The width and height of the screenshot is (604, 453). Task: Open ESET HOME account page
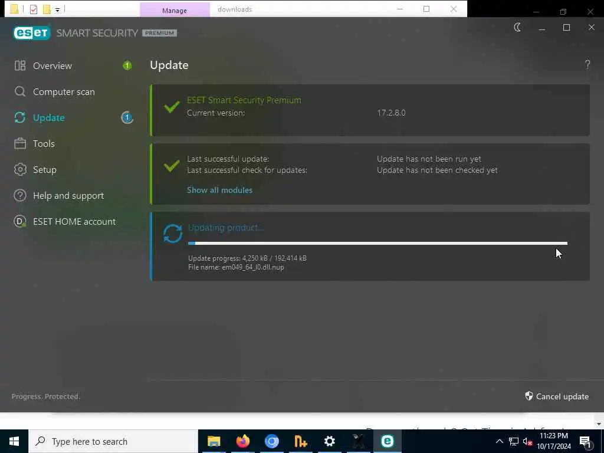(x=73, y=222)
